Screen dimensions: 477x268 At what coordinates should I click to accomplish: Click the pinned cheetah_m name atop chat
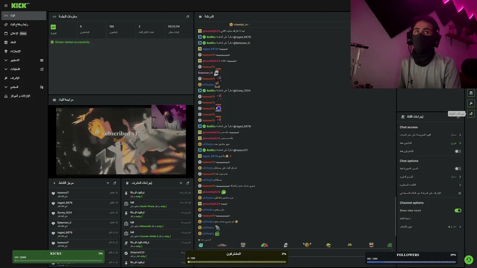click(x=240, y=25)
